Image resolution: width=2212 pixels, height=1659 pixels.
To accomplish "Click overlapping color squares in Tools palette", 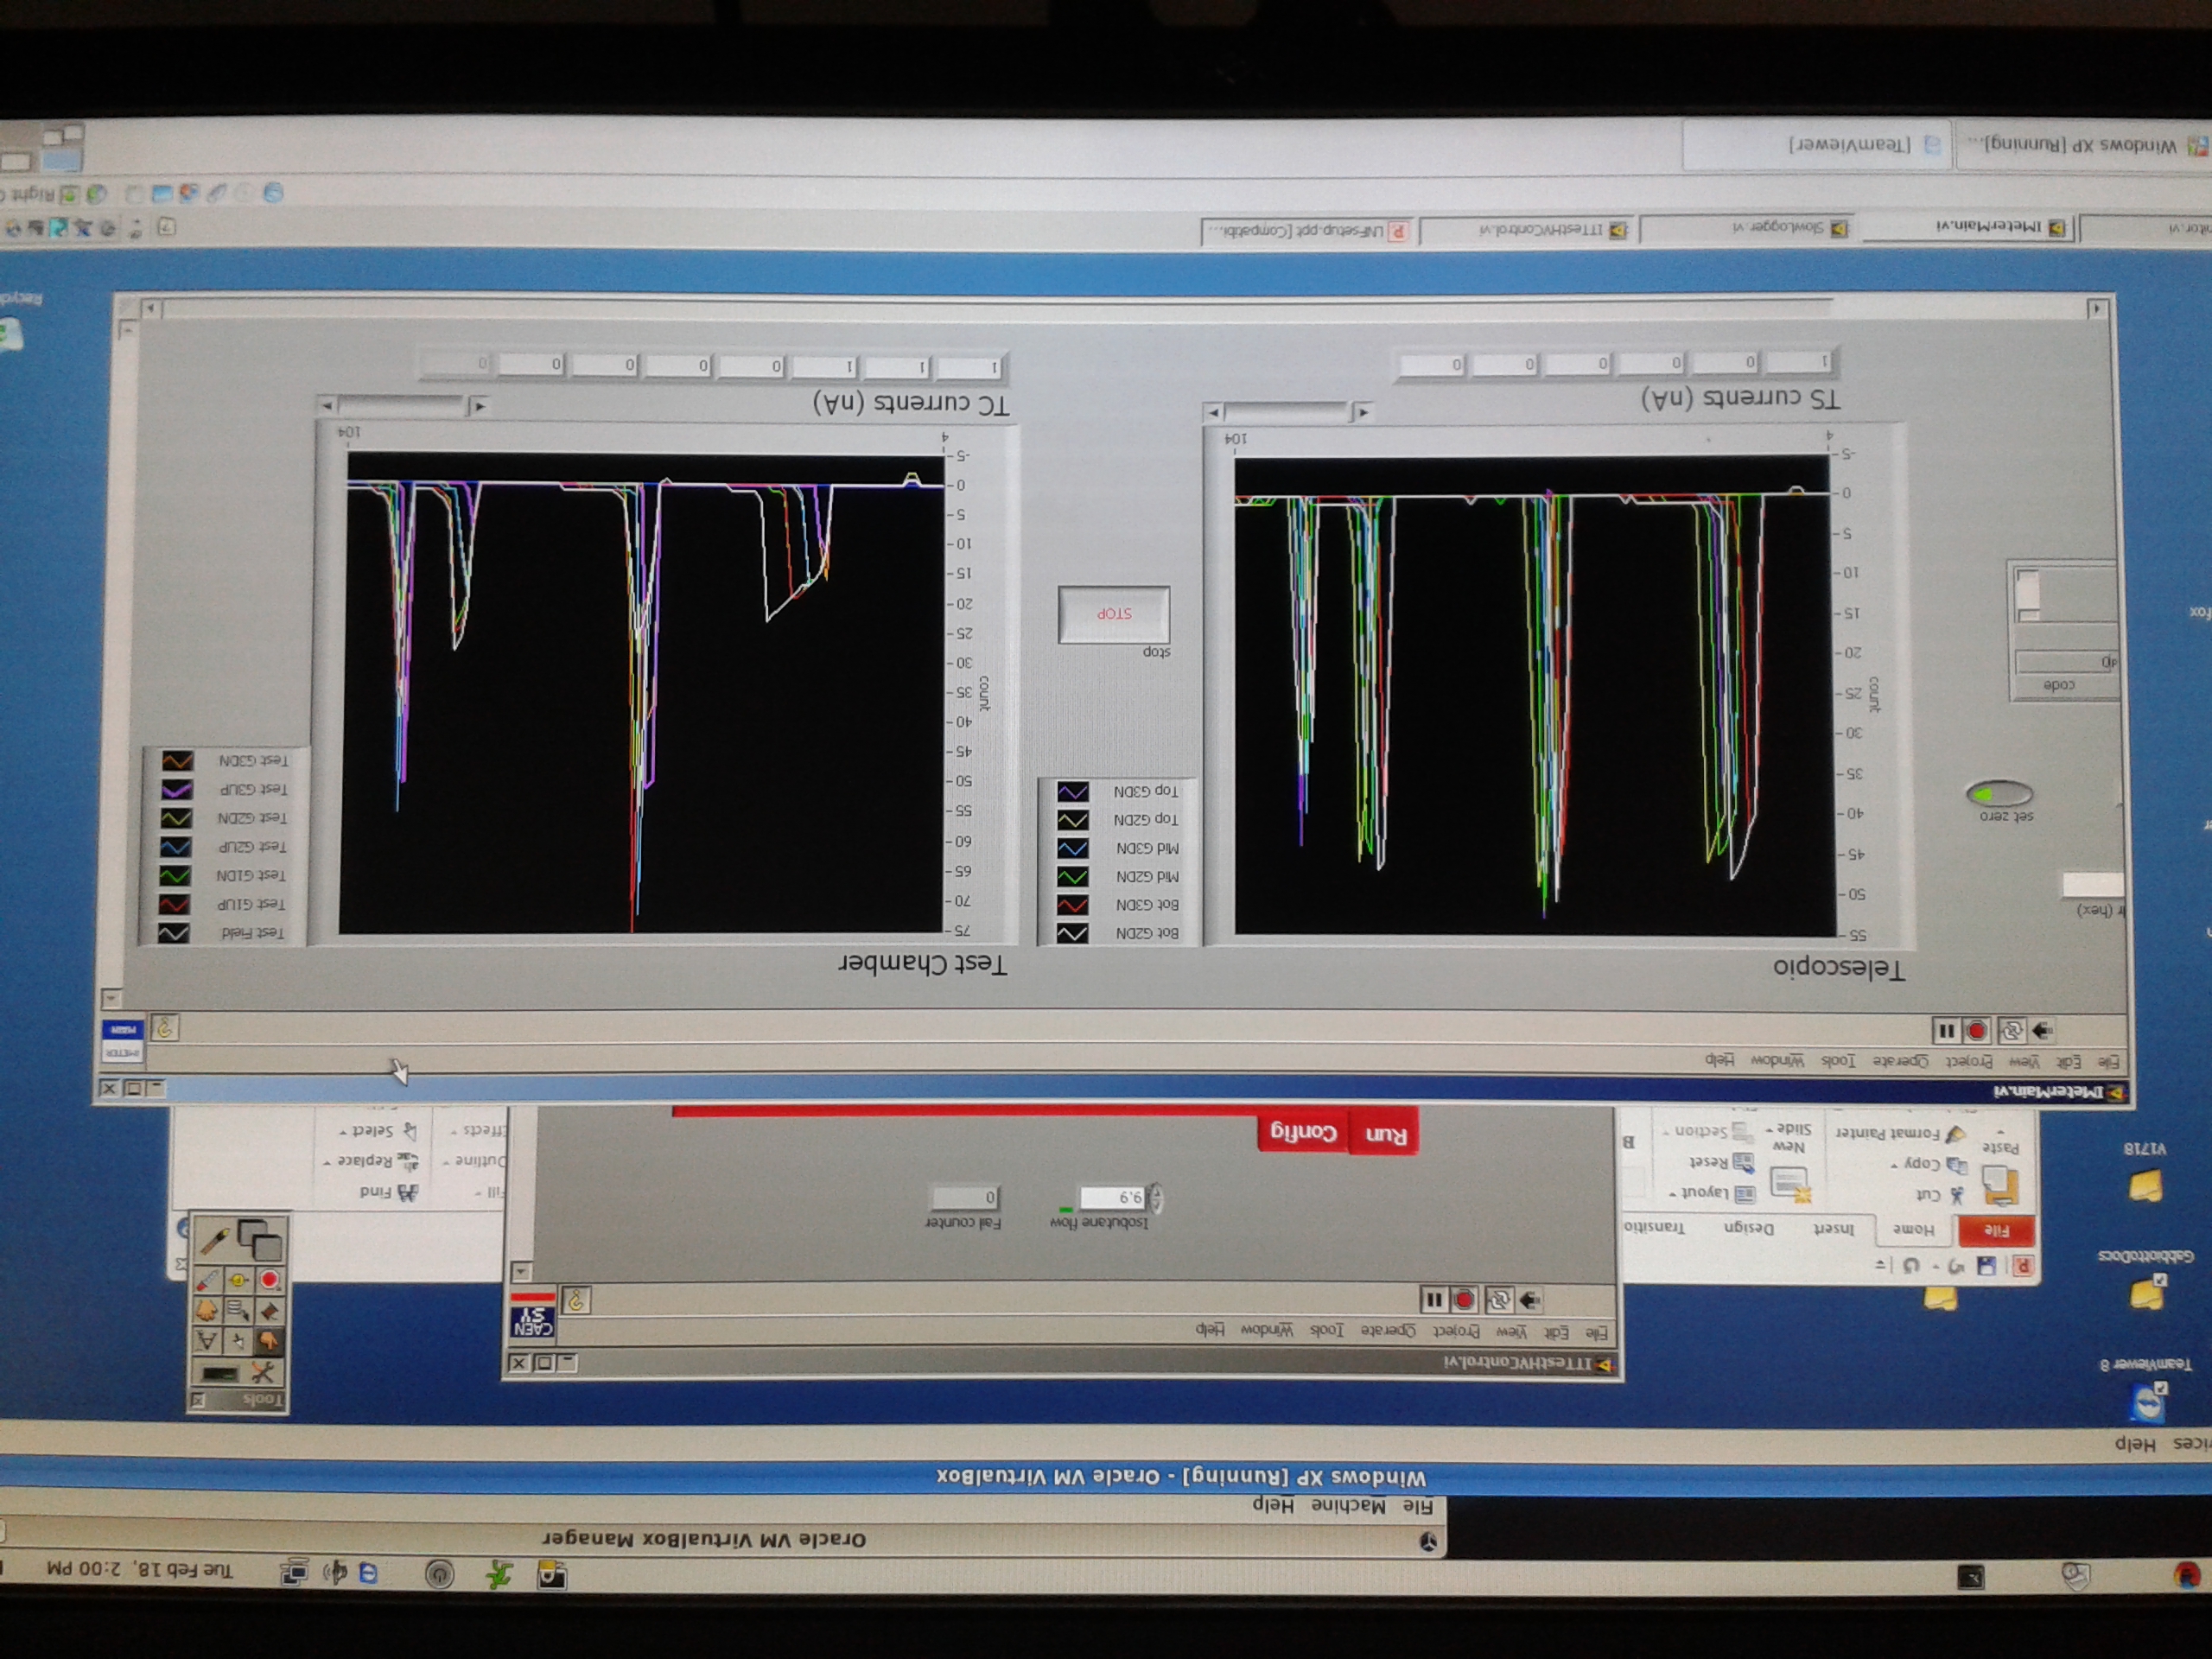I will (x=260, y=1240).
